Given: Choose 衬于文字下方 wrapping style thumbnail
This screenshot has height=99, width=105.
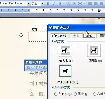Looking at the screenshot, I should click(x=65, y=71).
